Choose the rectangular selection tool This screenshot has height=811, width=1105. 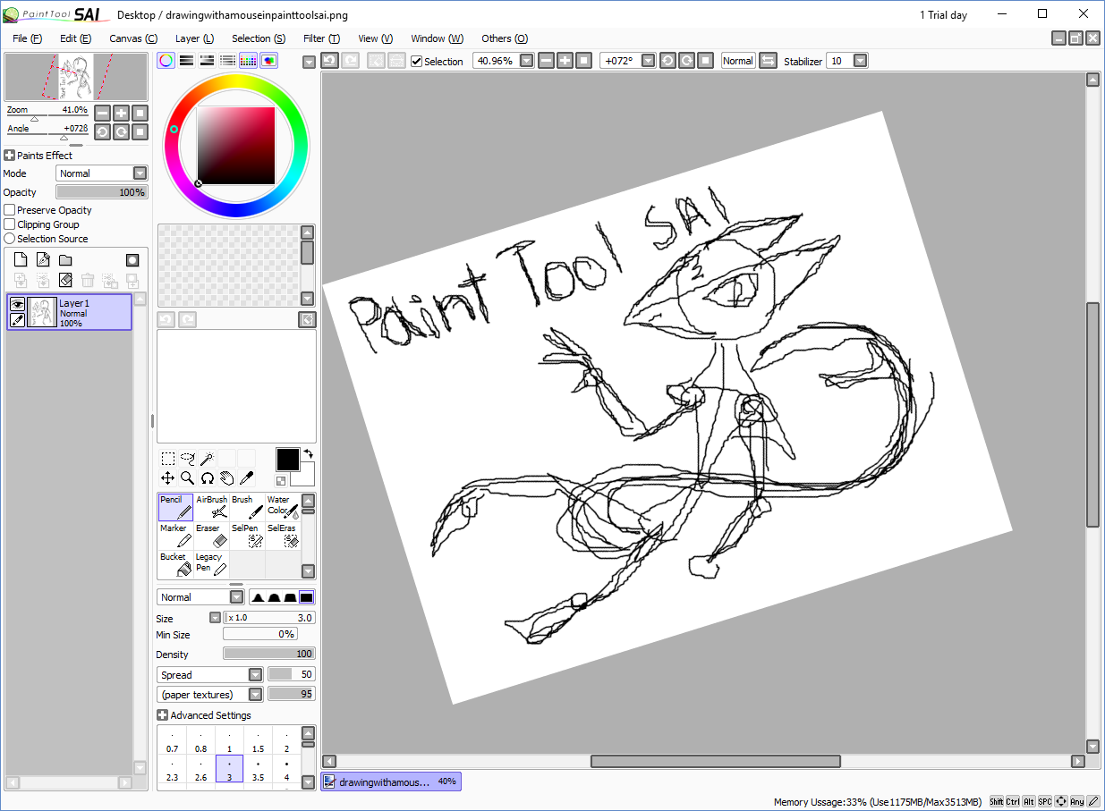tap(167, 459)
